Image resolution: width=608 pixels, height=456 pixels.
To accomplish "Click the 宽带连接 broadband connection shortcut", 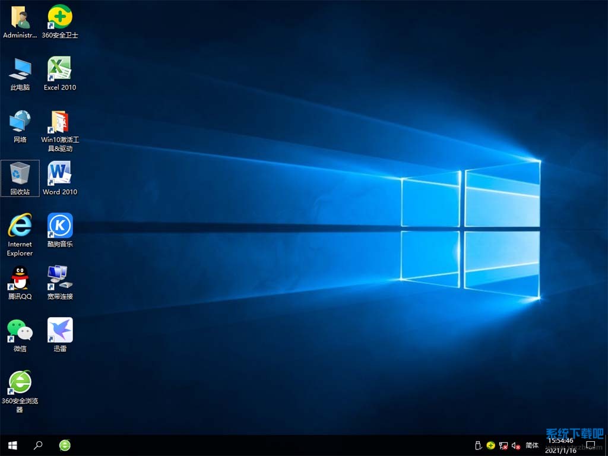I will (60, 278).
